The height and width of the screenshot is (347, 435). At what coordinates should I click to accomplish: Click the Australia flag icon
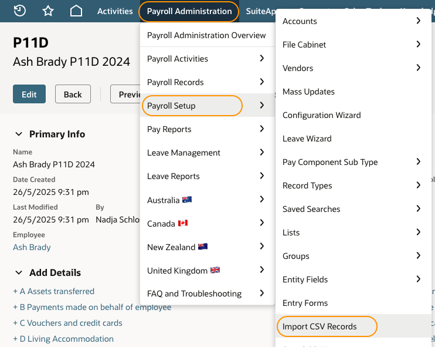tap(187, 200)
